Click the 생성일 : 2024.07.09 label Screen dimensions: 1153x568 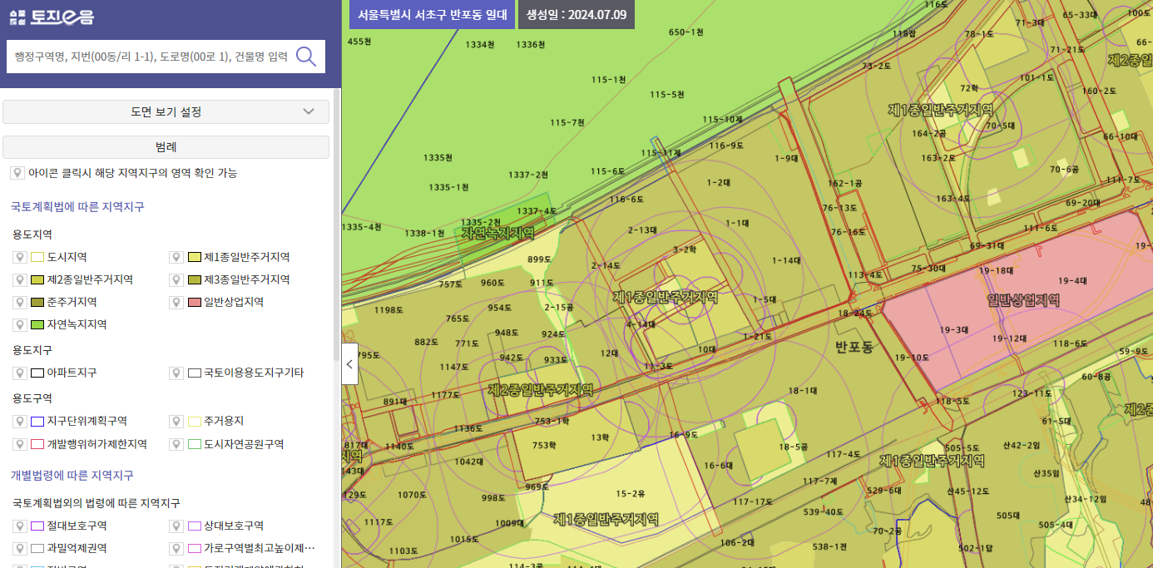(x=576, y=14)
